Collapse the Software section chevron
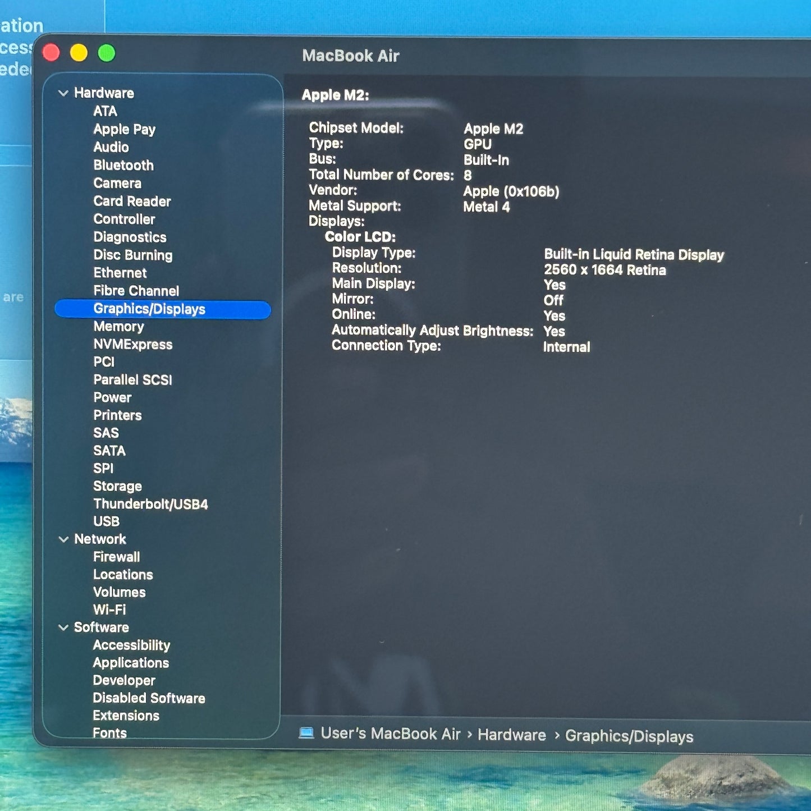The image size is (811, 811). point(63,627)
